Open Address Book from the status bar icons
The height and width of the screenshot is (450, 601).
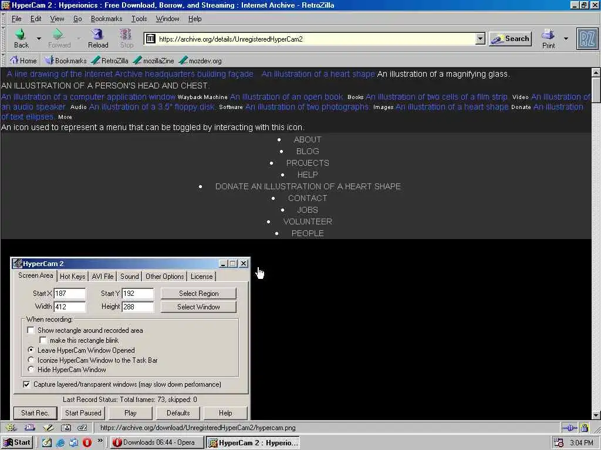(66, 427)
